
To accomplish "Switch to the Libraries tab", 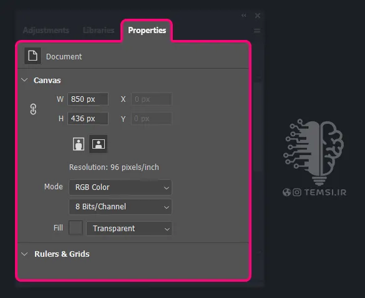I will coord(99,30).
